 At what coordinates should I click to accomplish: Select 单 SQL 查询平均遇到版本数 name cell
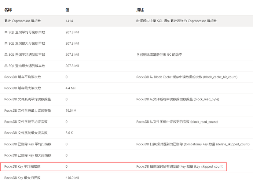25,55
